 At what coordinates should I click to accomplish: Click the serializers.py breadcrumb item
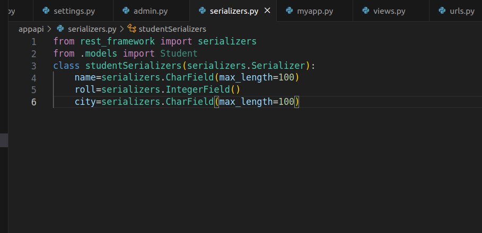coord(92,29)
